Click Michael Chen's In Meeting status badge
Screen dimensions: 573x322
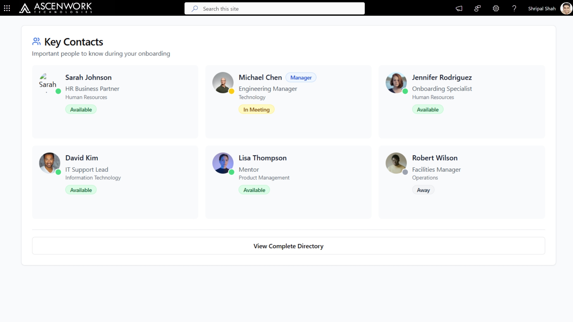tap(256, 109)
